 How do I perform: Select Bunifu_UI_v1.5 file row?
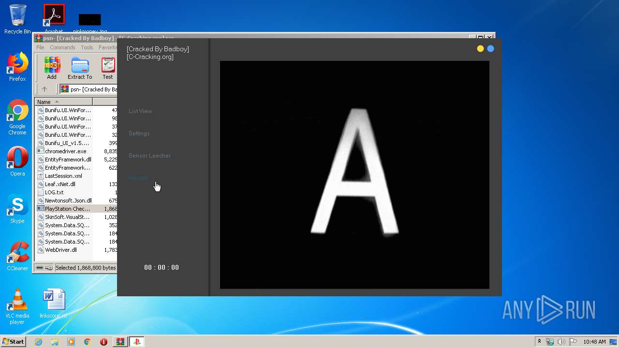coord(76,143)
